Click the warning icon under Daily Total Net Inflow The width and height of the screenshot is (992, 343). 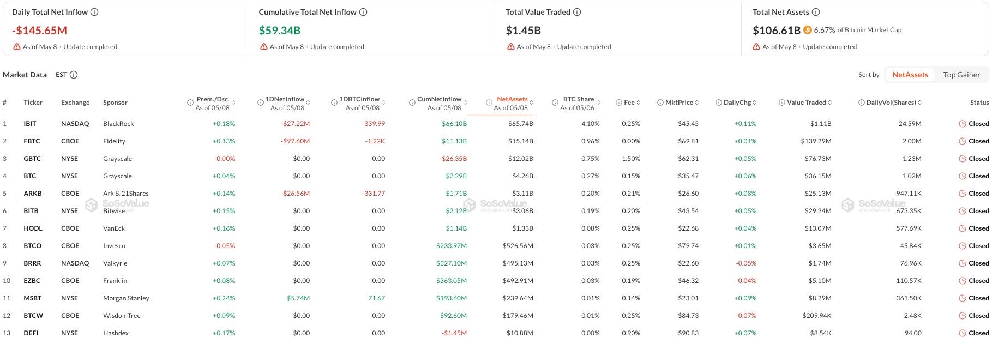click(17, 47)
